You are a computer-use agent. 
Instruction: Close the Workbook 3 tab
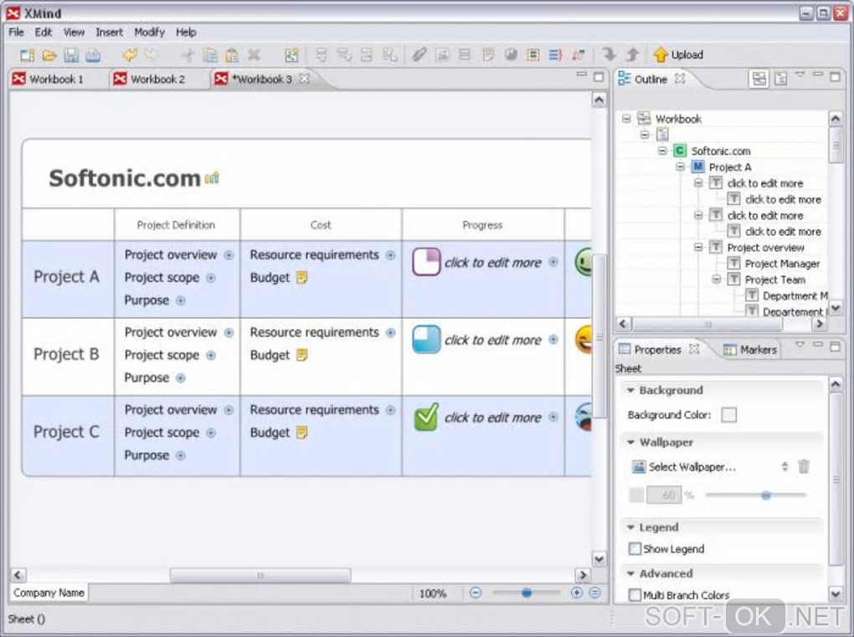305,79
